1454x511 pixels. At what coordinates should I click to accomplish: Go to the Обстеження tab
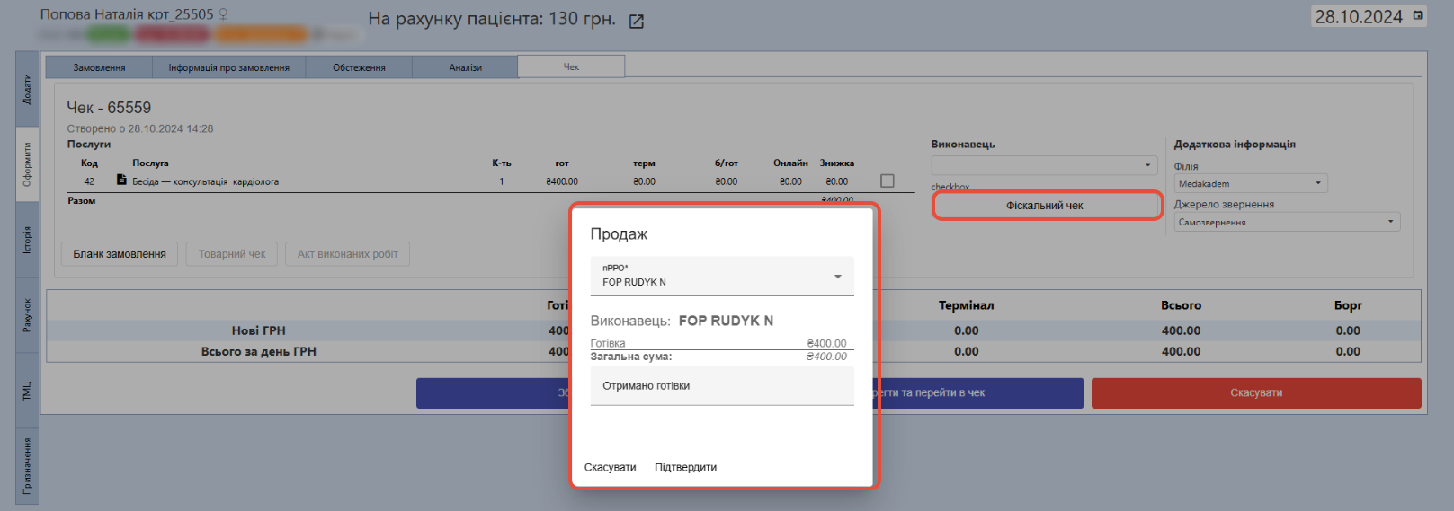(x=359, y=67)
